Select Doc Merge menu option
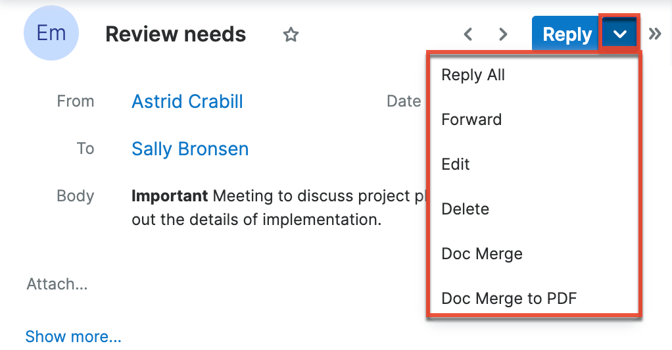This screenshot has width=672, height=350. click(482, 254)
